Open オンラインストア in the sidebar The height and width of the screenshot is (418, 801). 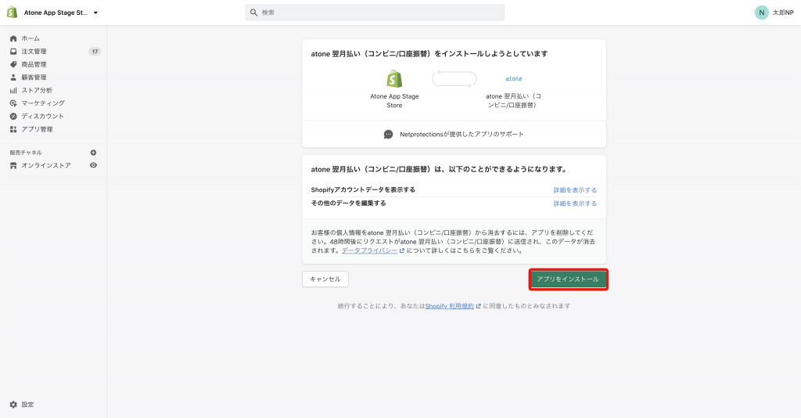coord(46,166)
